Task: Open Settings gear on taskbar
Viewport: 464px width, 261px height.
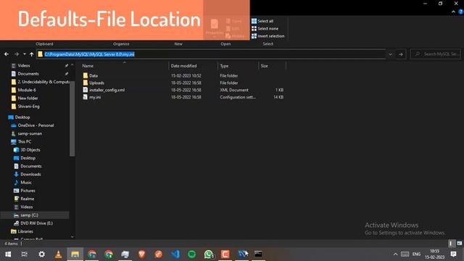Action: [42, 254]
